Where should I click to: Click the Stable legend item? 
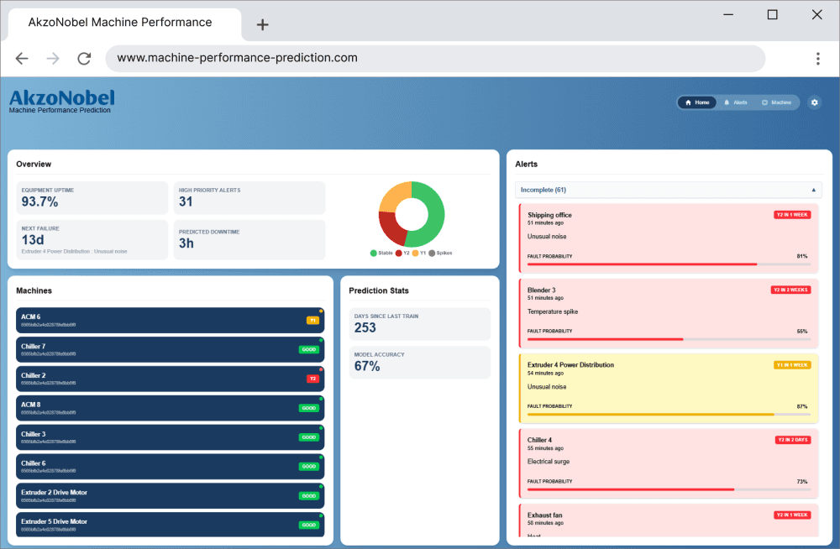click(x=381, y=253)
